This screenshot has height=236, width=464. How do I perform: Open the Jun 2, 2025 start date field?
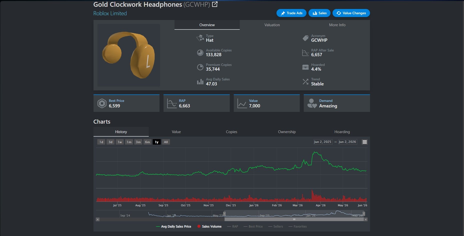(x=323, y=142)
